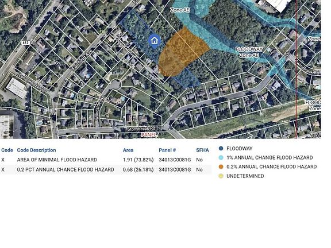Click the Zone AE label at map top

tap(180, 10)
